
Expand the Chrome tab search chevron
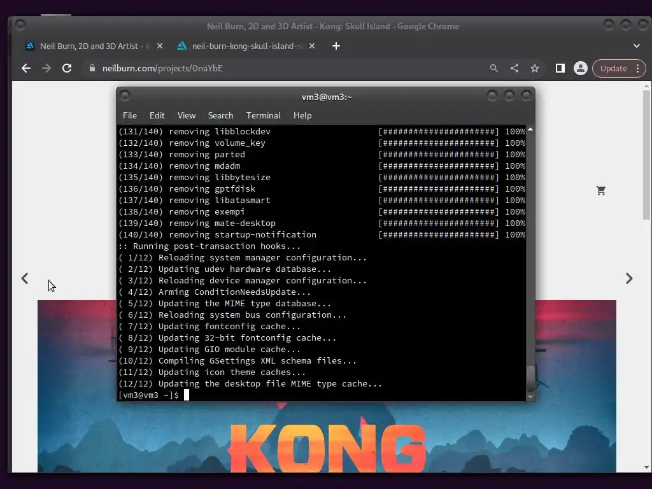tap(637, 46)
